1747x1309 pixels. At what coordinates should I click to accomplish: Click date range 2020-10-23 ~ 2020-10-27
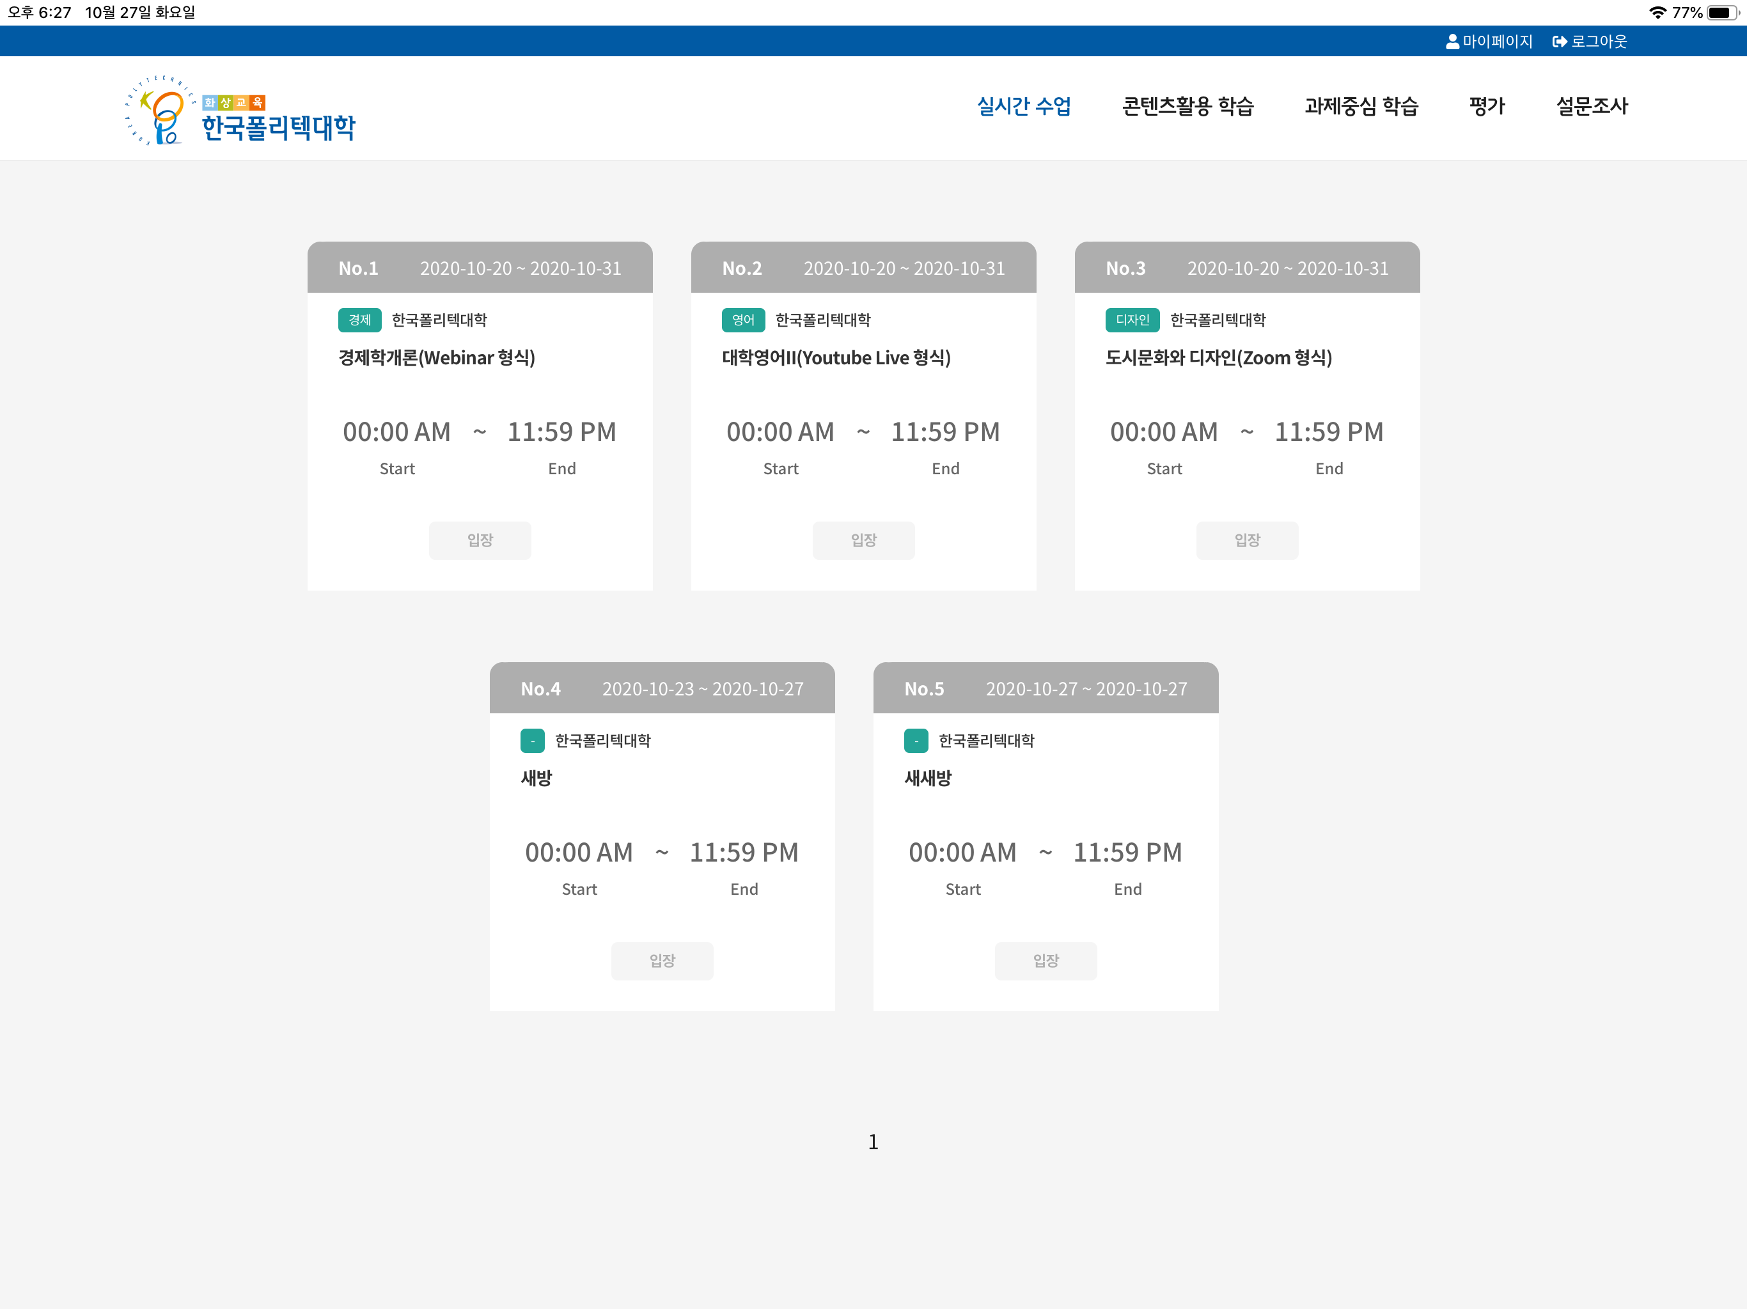click(x=703, y=689)
